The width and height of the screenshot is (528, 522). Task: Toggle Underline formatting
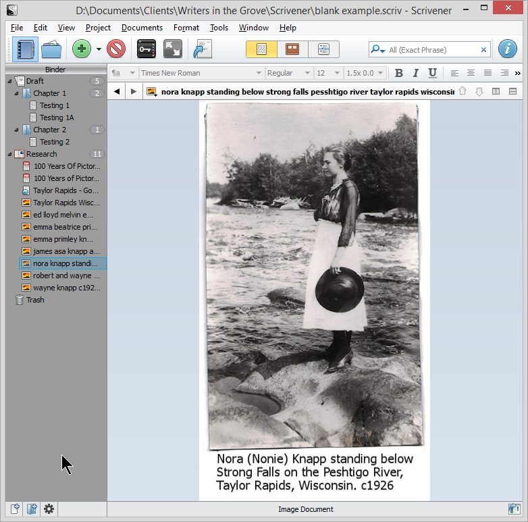(432, 73)
